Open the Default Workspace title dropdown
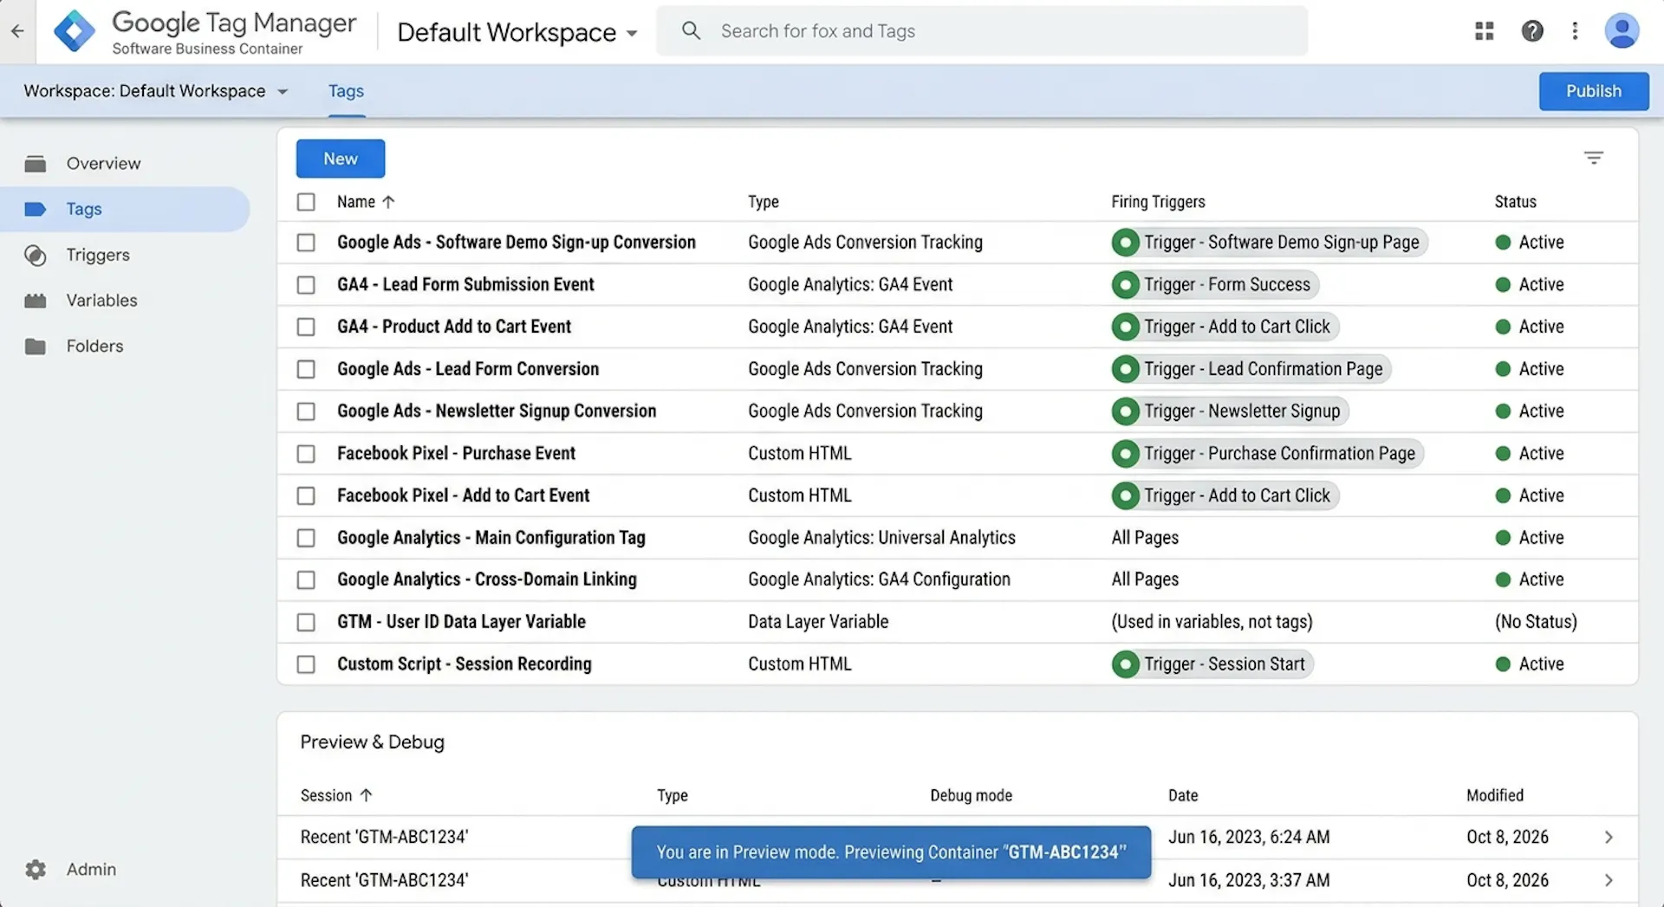 coord(517,33)
